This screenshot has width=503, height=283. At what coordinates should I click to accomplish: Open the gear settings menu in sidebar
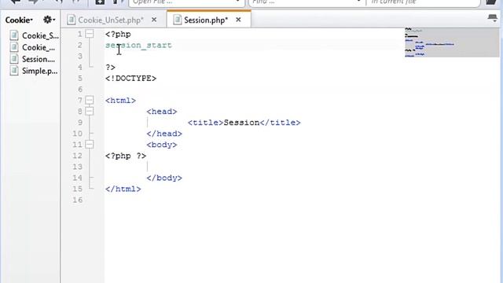click(49, 20)
